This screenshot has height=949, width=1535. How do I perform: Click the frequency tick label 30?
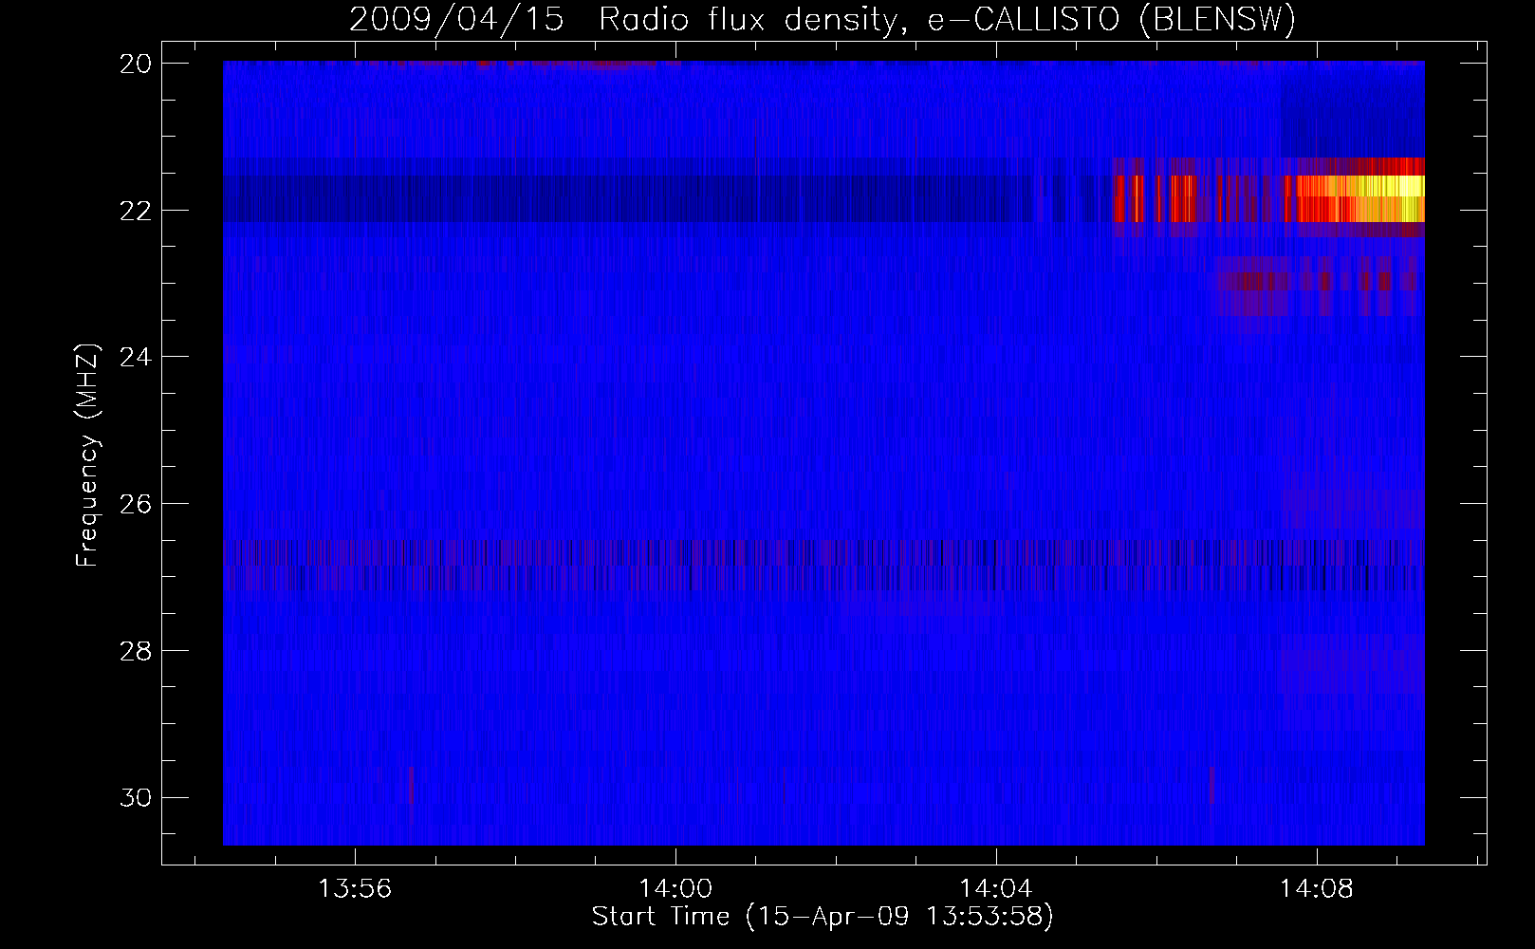pos(136,798)
